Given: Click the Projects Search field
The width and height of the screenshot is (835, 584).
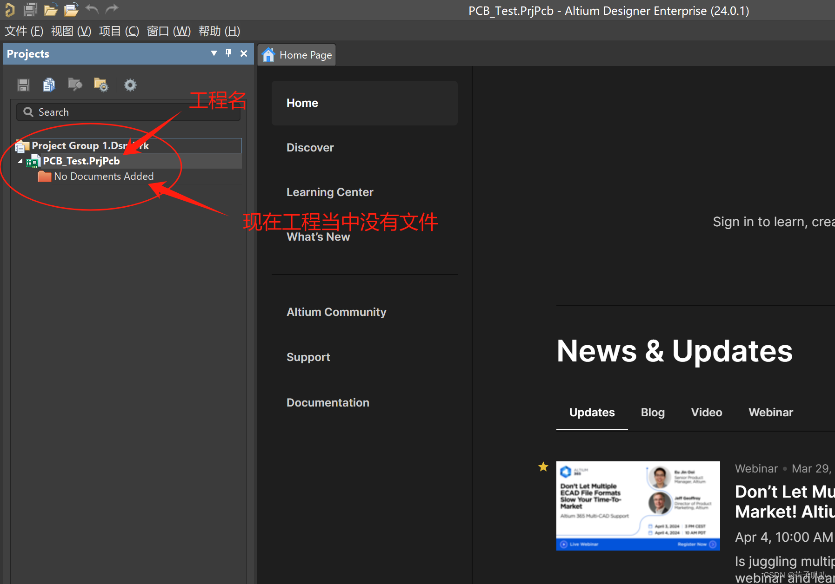Looking at the screenshot, I should tap(128, 112).
